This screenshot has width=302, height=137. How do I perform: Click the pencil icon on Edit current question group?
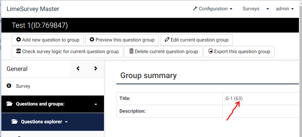click(x=167, y=40)
